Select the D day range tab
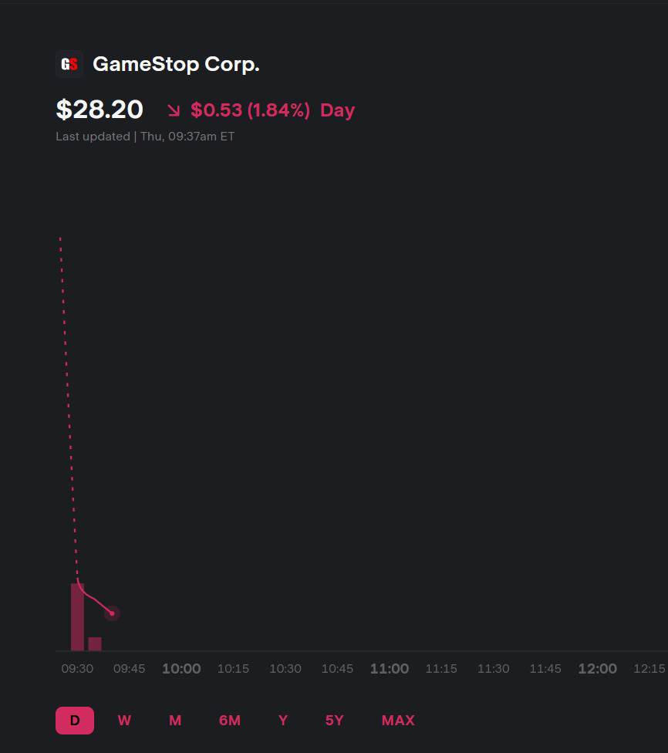The image size is (668, 753). pos(75,721)
